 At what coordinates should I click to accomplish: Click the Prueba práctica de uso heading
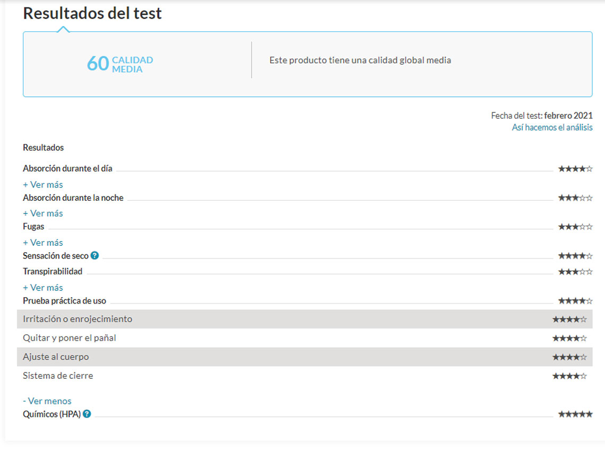[64, 300]
